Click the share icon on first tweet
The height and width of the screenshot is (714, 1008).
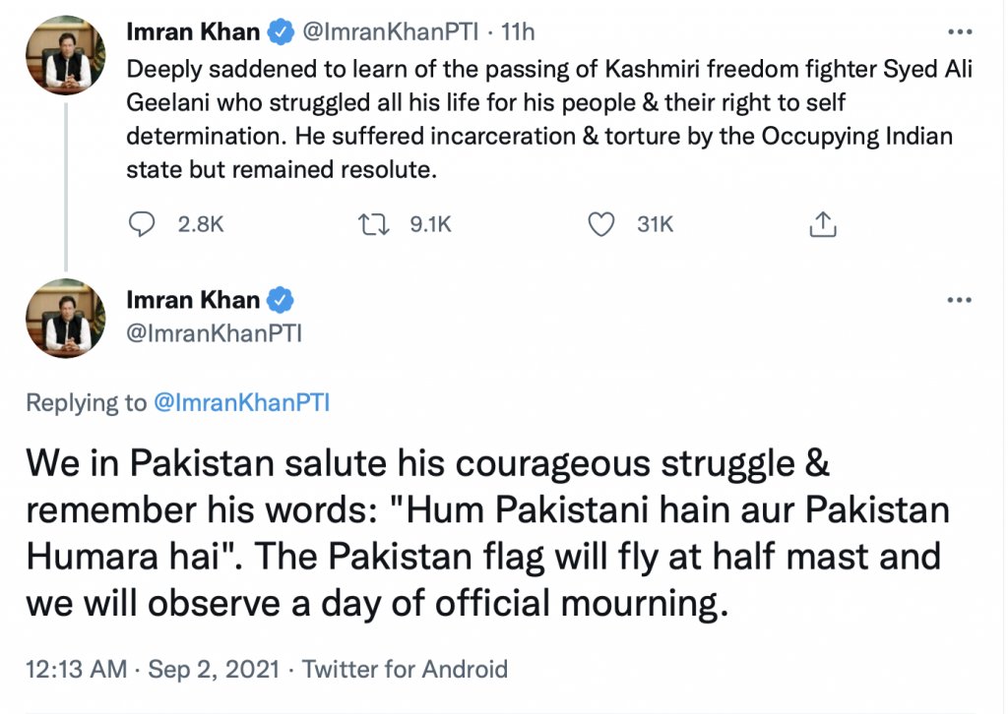point(822,225)
